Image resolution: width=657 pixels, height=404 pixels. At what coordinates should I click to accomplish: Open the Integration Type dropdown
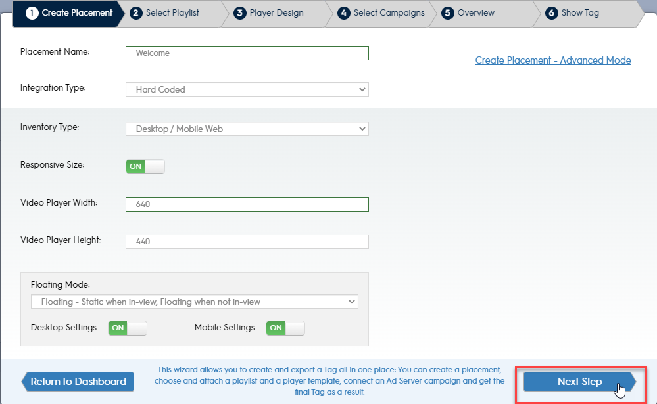point(247,89)
